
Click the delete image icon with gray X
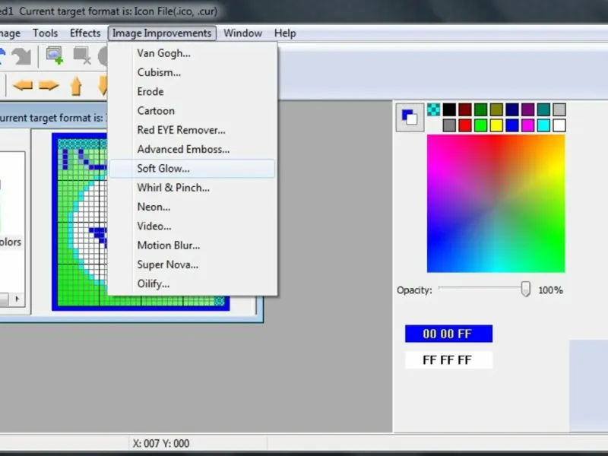tap(82, 55)
